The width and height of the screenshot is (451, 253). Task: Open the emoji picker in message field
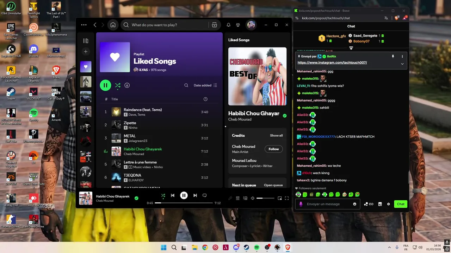(355, 204)
